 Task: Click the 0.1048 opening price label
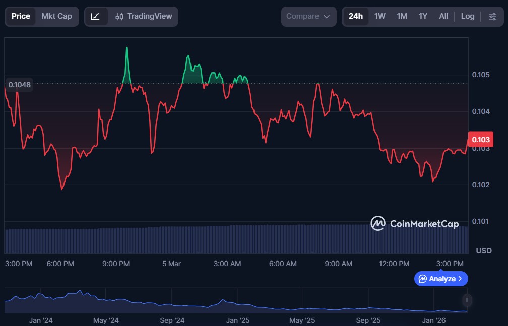(20, 84)
